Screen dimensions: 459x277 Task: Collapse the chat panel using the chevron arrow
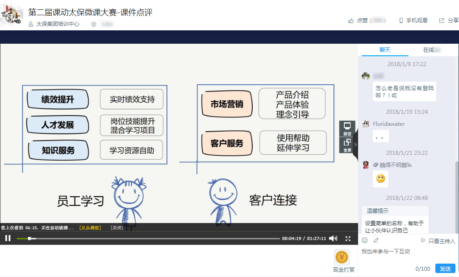355,145
